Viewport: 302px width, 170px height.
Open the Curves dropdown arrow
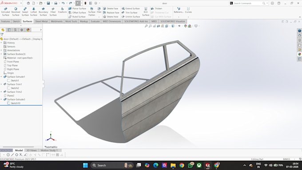click(x=188, y=17)
